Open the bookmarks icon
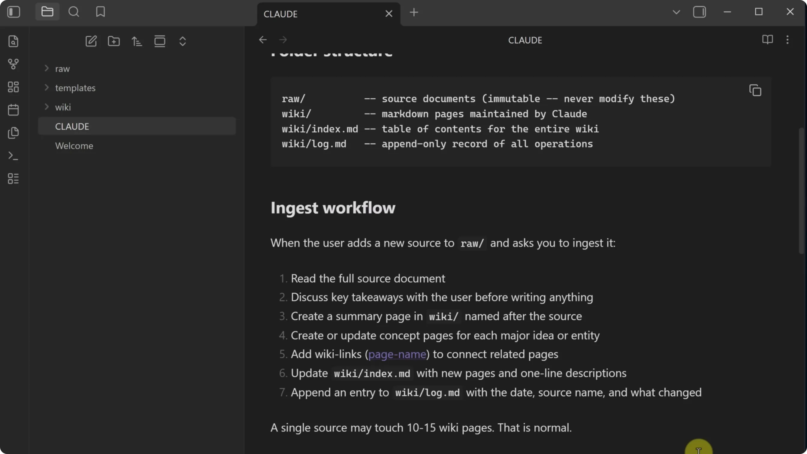The width and height of the screenshot is (807, 454). tap(100, 12)
